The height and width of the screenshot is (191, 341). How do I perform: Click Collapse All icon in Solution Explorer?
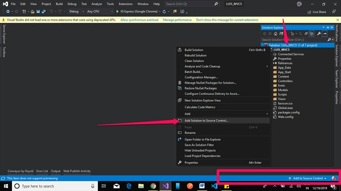[x=306, y=34]
